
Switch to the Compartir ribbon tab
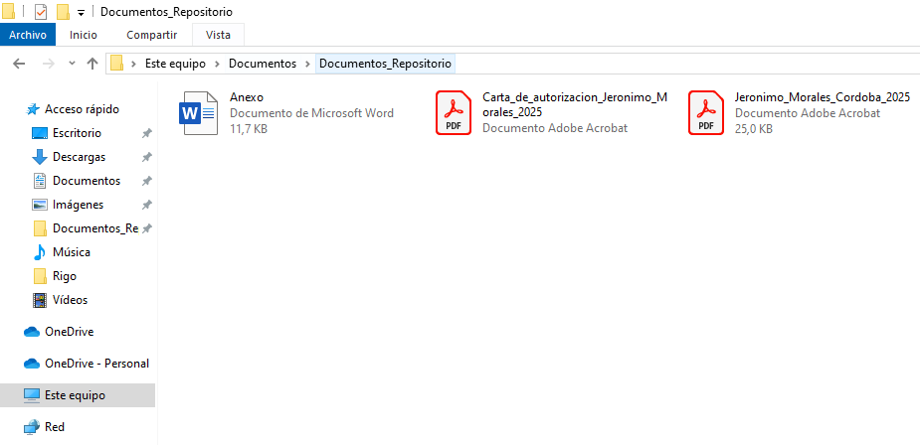(151, 35)
